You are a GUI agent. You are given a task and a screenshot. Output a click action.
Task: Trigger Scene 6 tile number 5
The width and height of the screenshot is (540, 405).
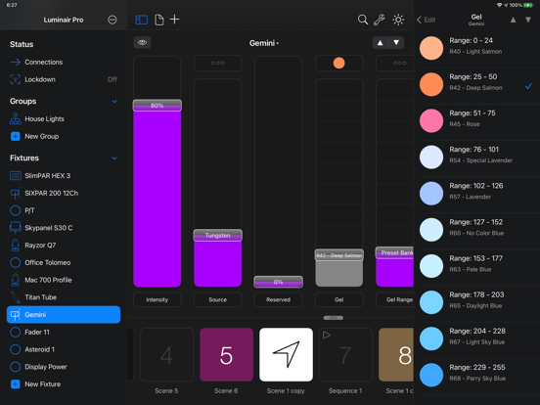coord(226,355)
